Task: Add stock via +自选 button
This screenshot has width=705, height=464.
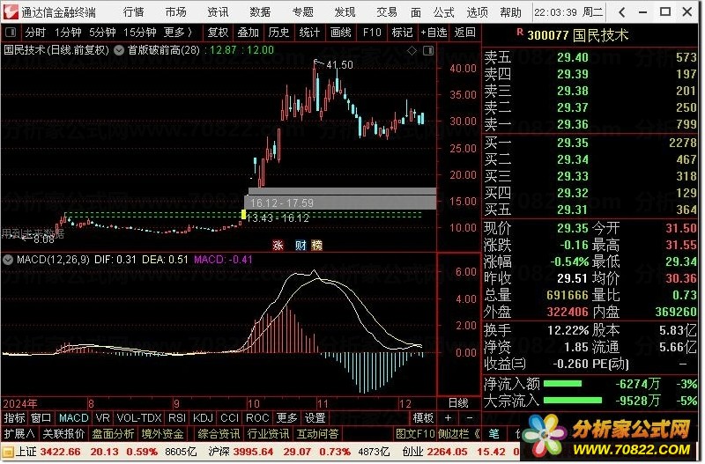Action: click(434, 33)
